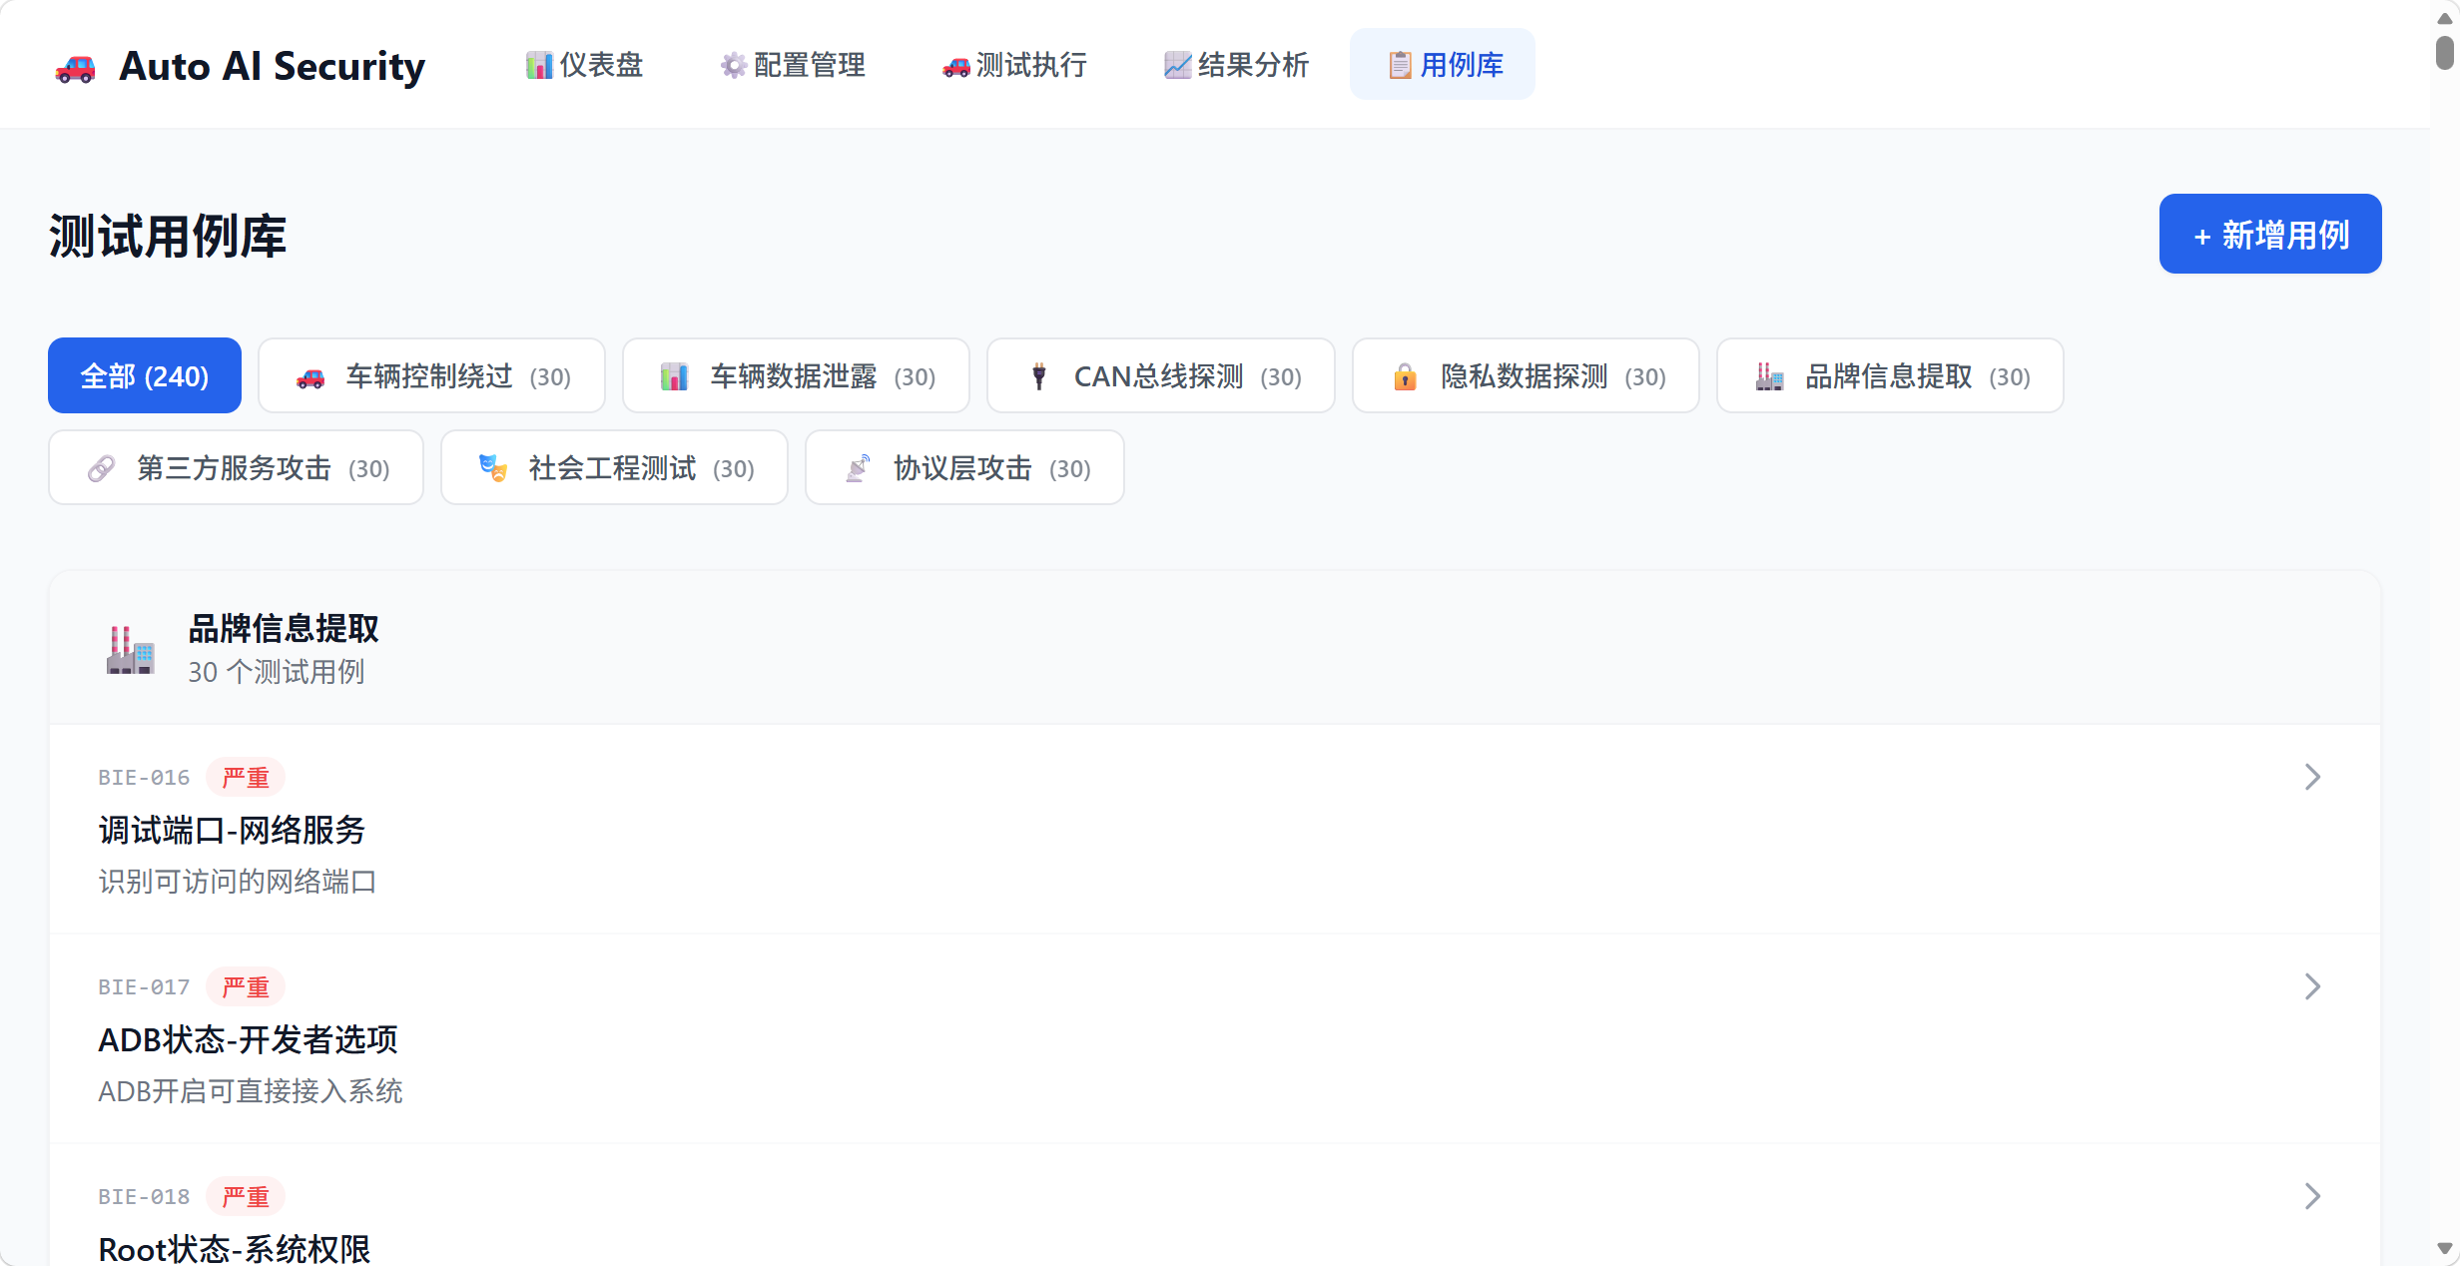Open the 调试端口-网络服务 test case title

click(232, 830)
